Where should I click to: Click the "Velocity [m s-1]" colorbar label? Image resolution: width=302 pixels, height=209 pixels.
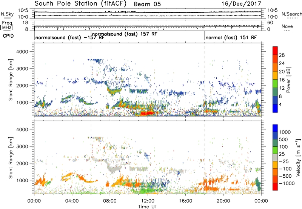tap(298, 157)
